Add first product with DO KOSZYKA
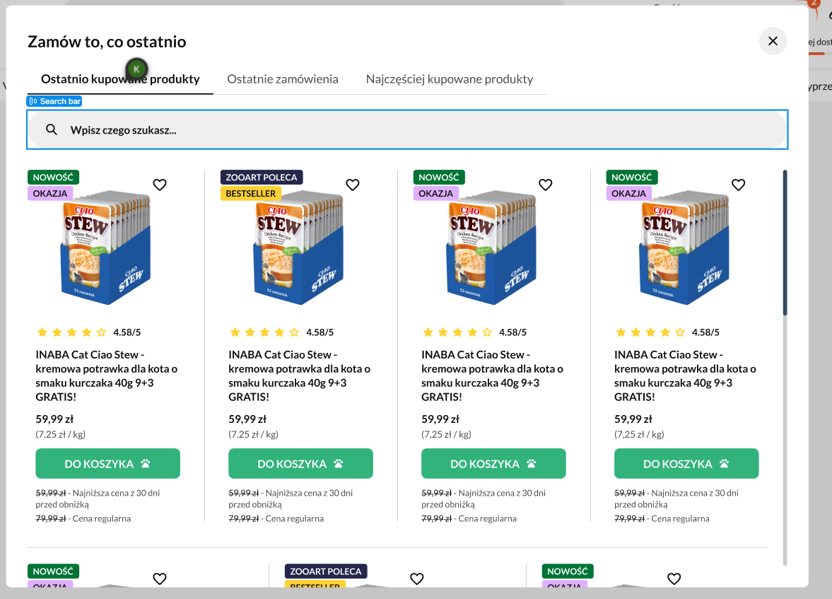Screen dimensions: 832x599 (107, 464)
